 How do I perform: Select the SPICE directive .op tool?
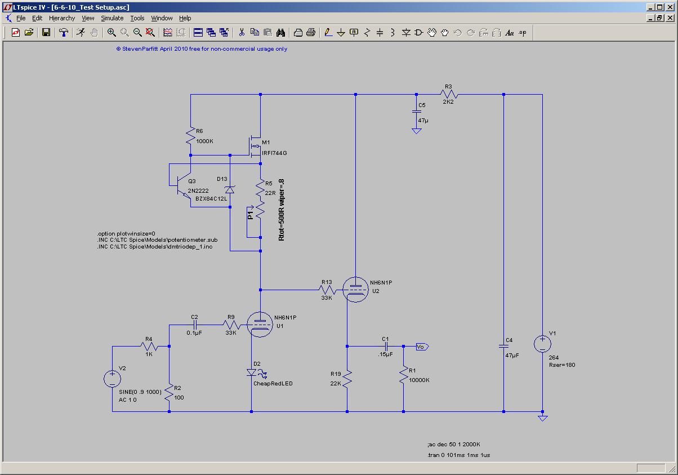[x=523, y=33]
